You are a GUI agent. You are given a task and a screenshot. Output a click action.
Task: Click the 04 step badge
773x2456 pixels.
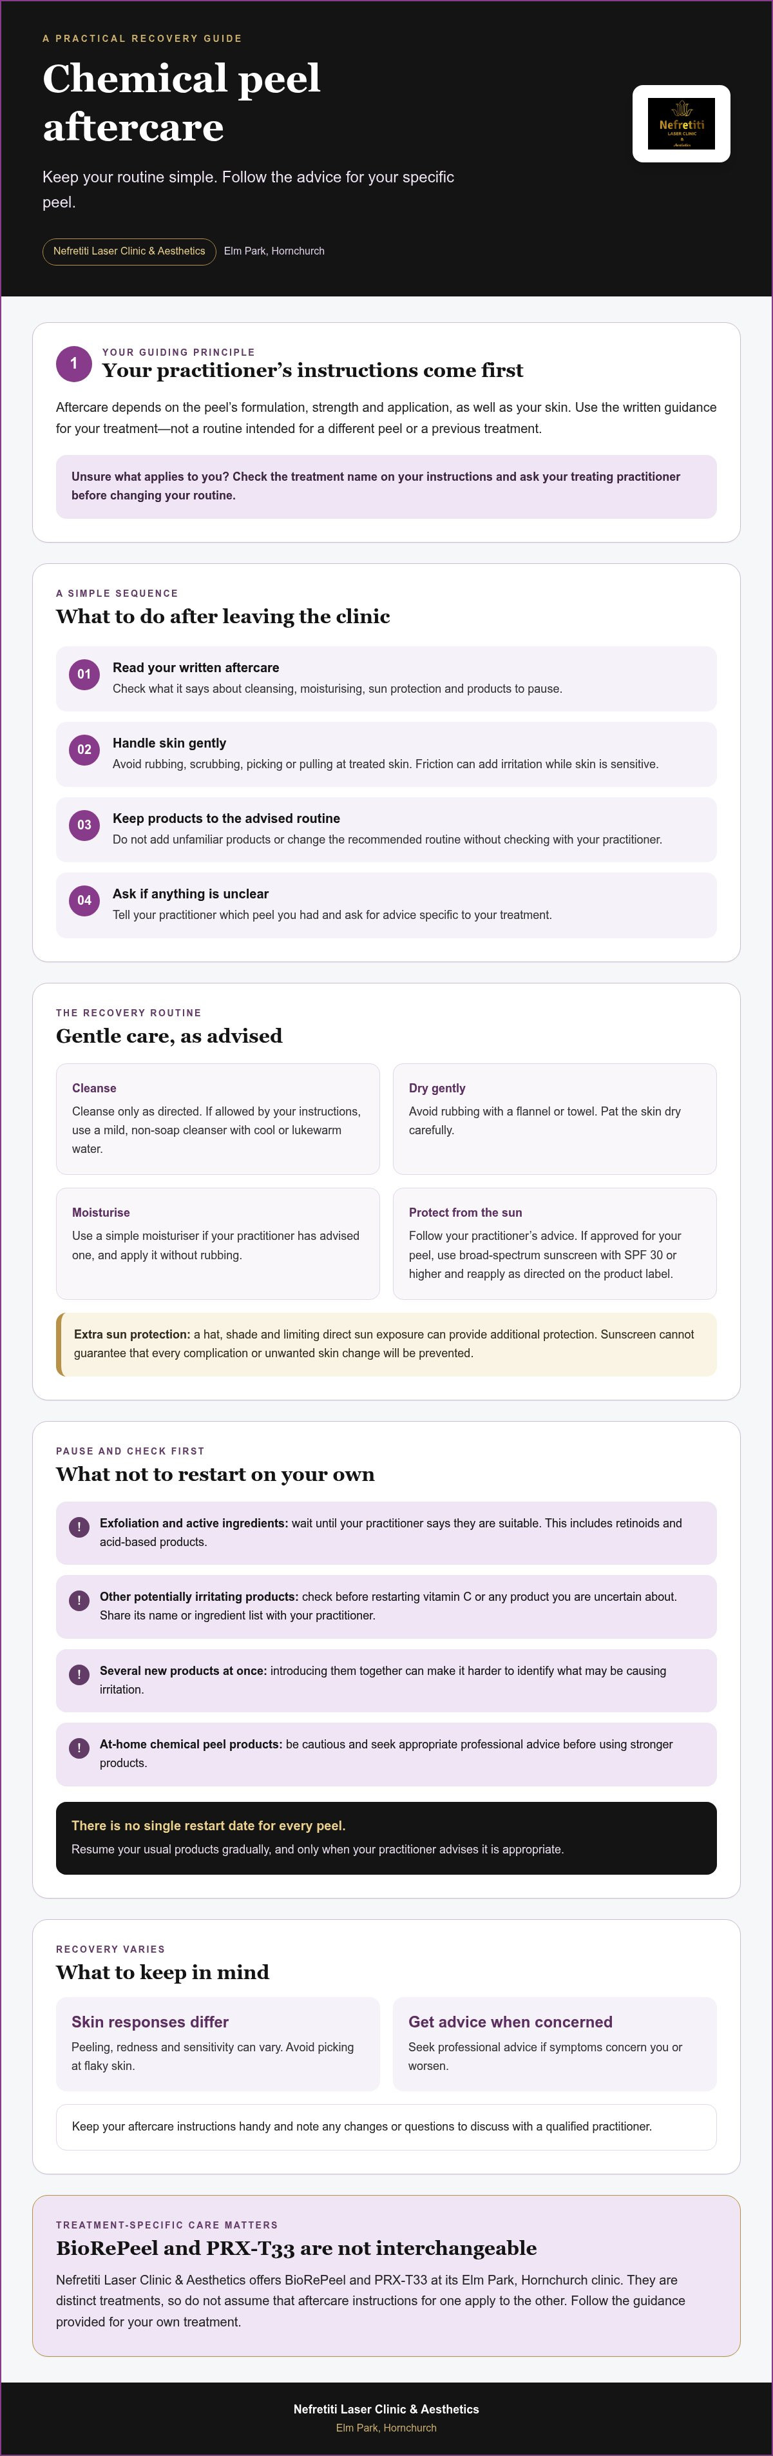pyautogui.click(x=84, y=900)
